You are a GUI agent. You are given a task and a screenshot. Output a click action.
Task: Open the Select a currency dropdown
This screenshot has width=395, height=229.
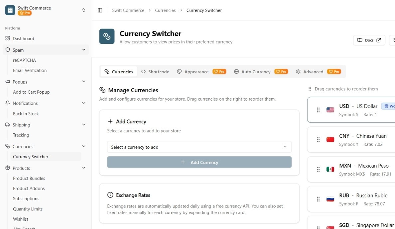pyautogui.click(x=199, y=147)
